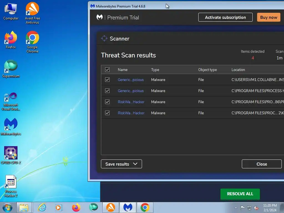Image resolution: width=284 pixels, height=213 pixels.
Task: Select the Microsoft Visual Studio desktop shortcut
Action: [x=11, y=102]
